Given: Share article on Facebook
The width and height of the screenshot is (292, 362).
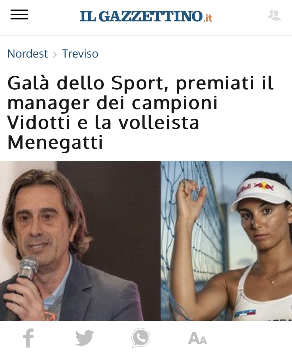Looking at the screenshot, I should (29, 338).
